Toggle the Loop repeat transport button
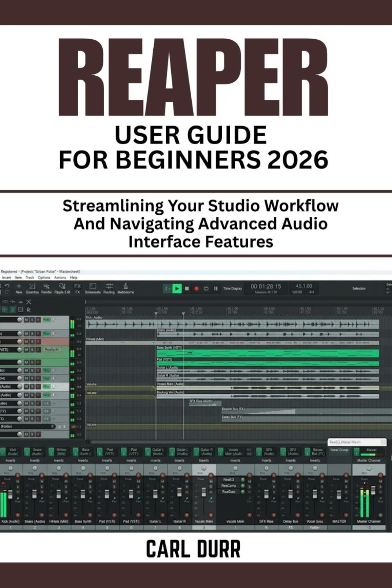The width and height of the screenshot is (392, 588). pyautogui.click(x=206, y=289)
